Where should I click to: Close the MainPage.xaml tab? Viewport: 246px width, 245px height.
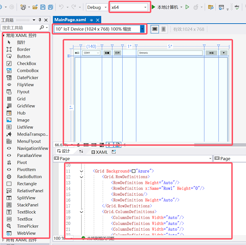(x=98, y=20)
